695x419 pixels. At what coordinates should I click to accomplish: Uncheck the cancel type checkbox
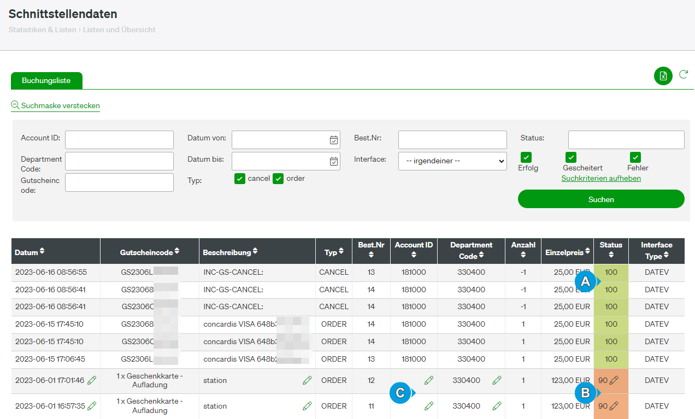click(x=240, y=179)
